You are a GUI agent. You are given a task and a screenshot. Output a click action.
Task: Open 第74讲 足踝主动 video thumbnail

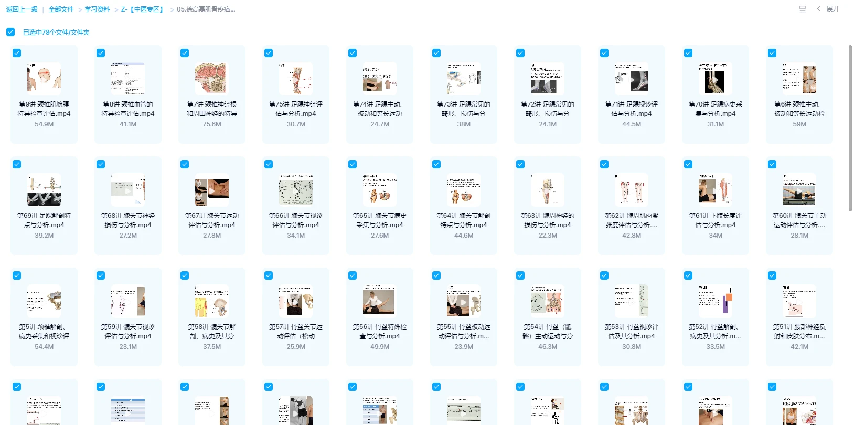click(x=380, y=78)
